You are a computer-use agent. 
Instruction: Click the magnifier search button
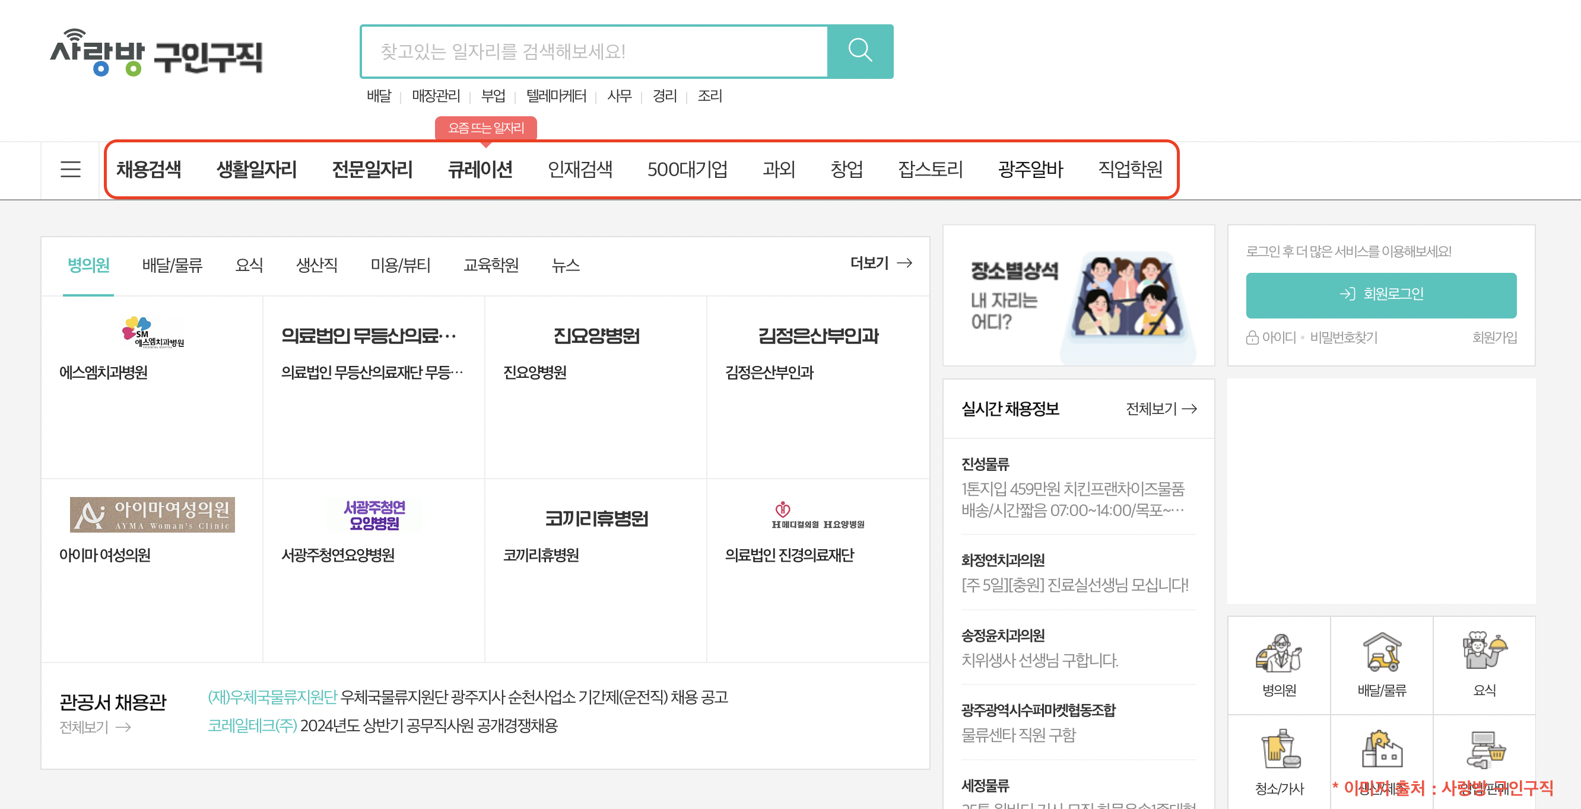860,51
